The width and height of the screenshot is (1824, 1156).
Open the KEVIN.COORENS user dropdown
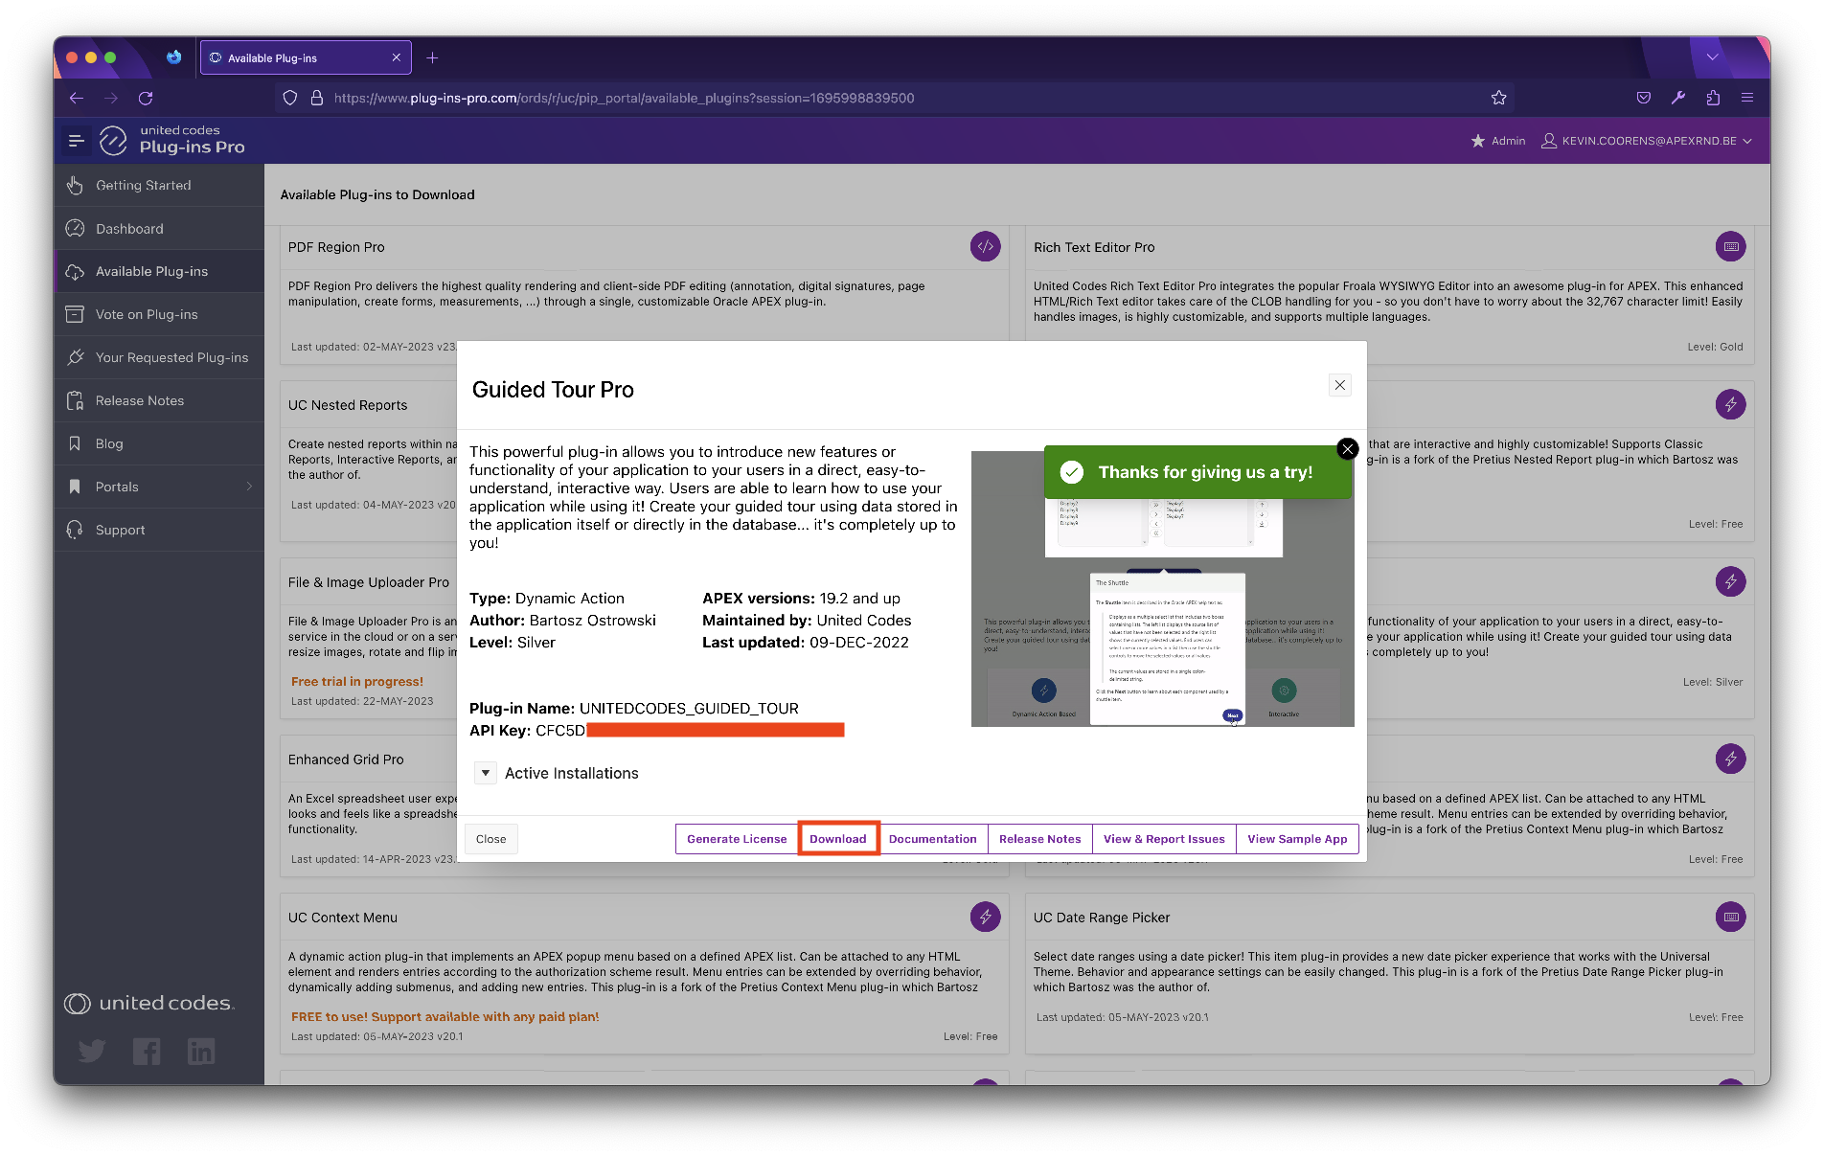pyautogui.click(x=1647, y=141)
